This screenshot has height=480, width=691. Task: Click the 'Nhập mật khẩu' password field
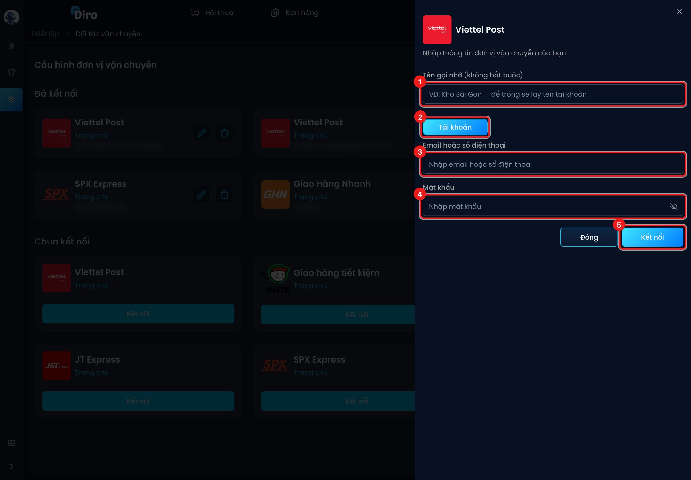click(x=553, y=206)
